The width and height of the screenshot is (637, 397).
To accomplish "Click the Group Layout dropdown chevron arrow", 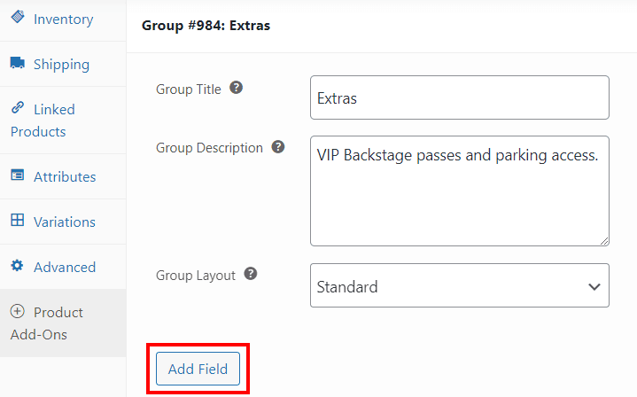I will [594, 287].
